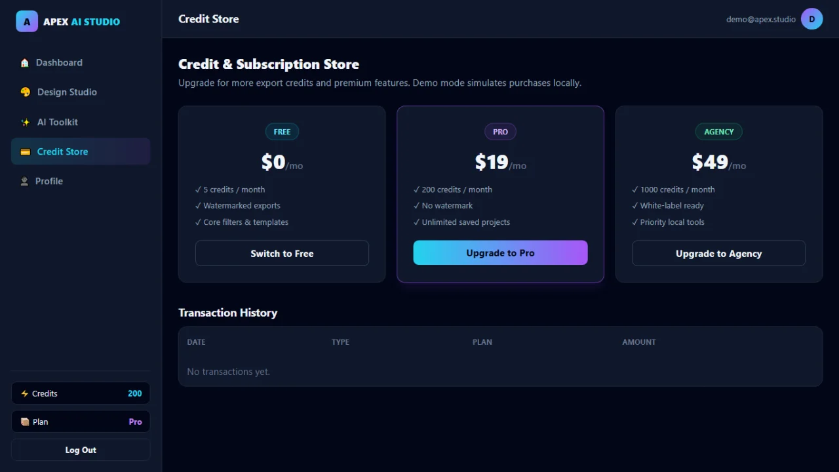
Task: Click the PRO plan badge
Action: coord(500,132)
